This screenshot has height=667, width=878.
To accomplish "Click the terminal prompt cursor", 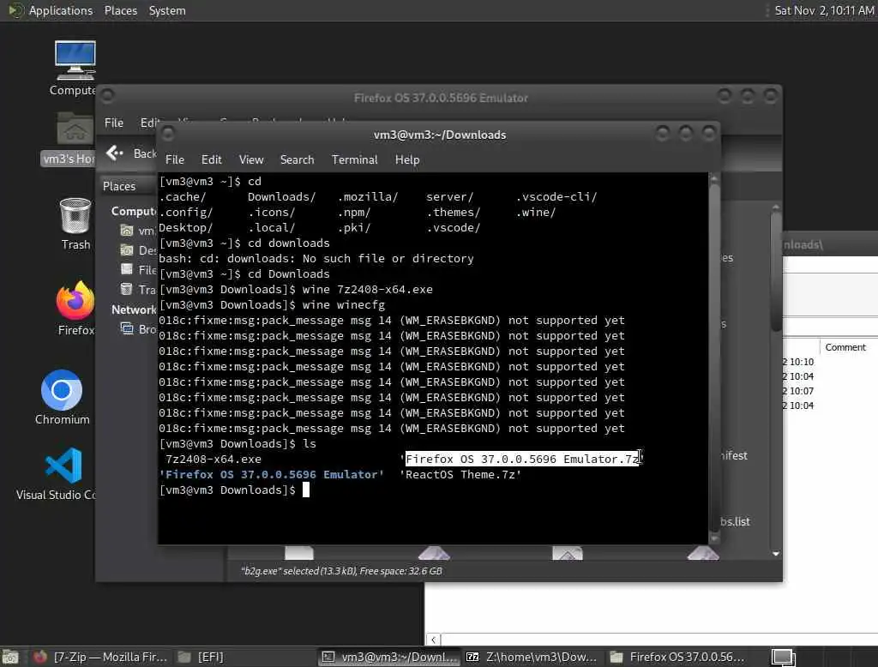I will coord(306,490).
